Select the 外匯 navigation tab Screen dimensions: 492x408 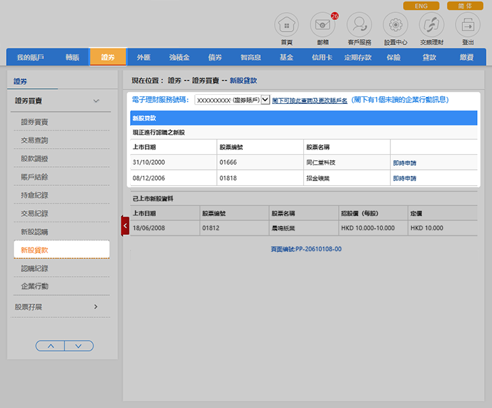[x=144, y=57]
